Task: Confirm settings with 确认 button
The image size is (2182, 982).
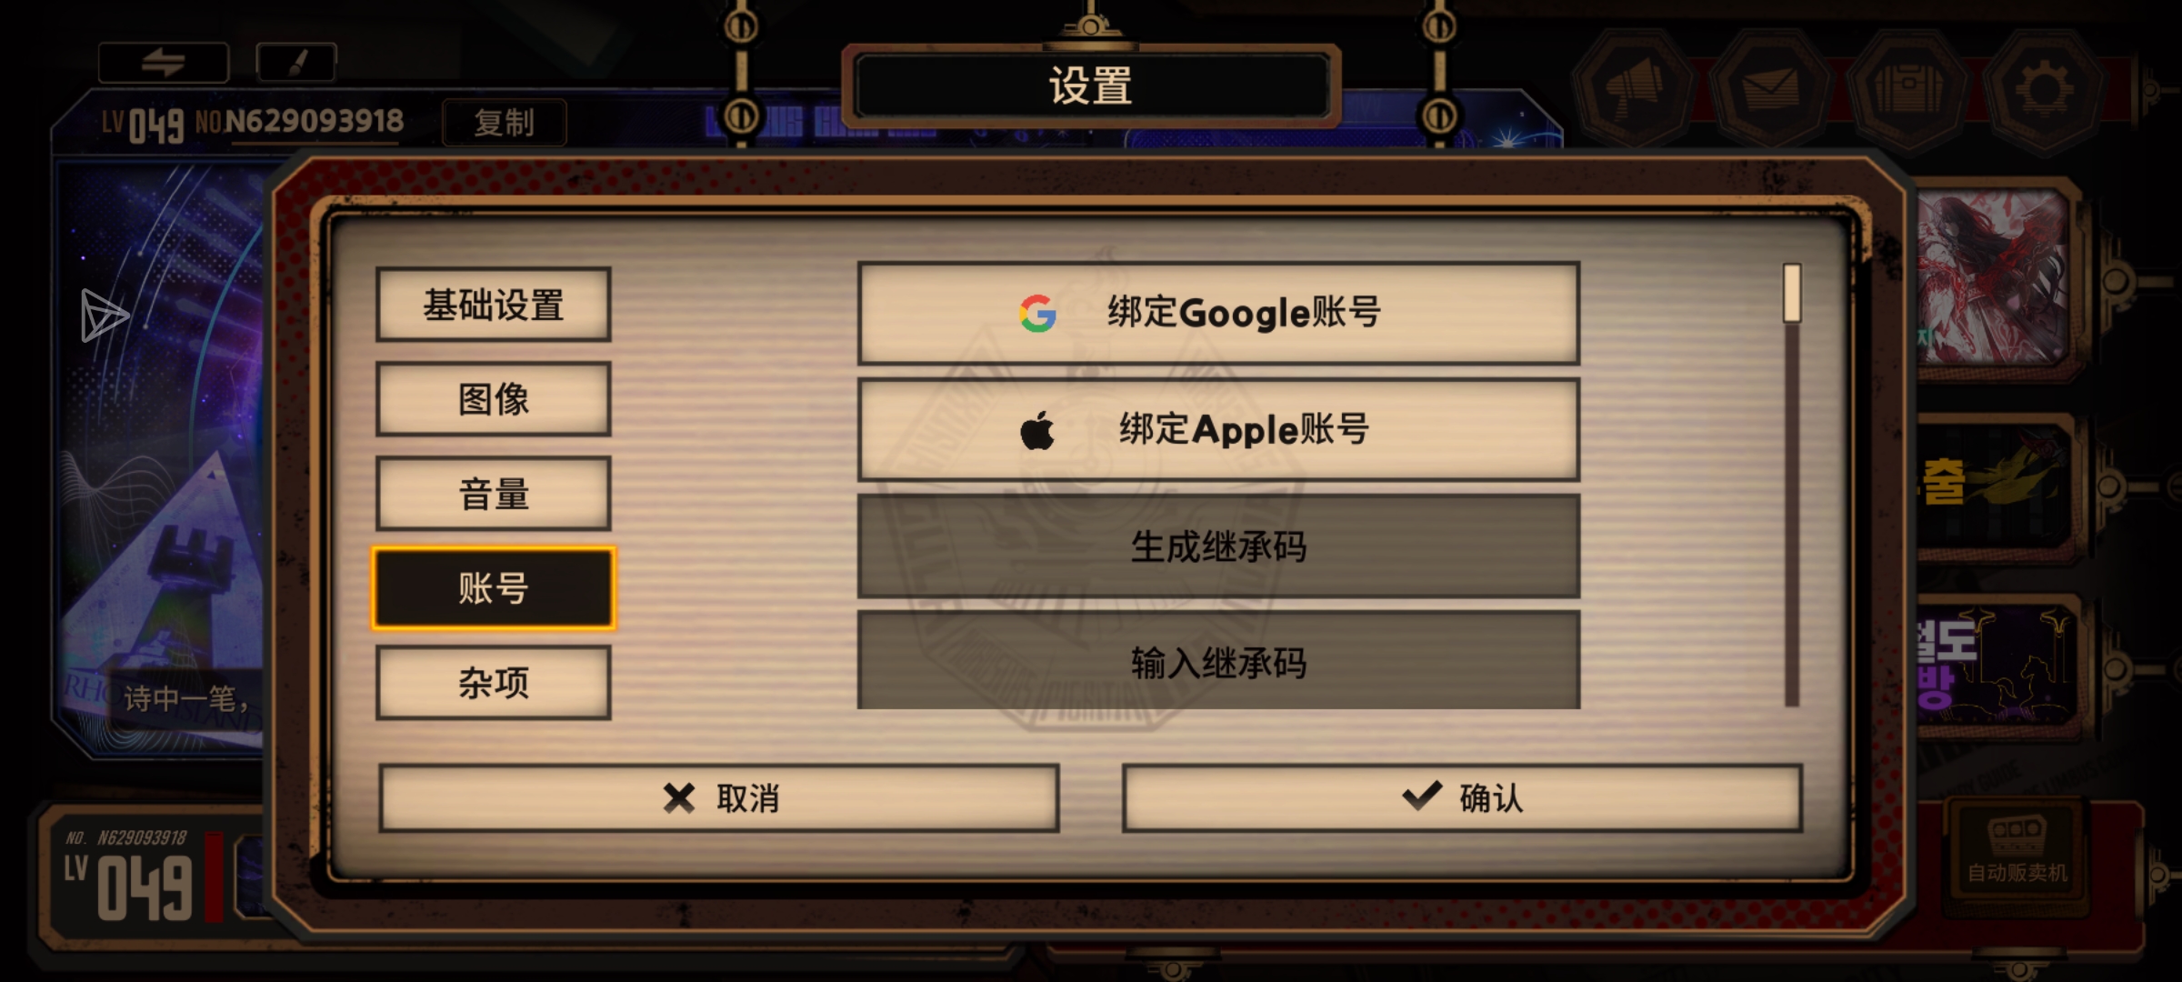Action: point(1462,798)
